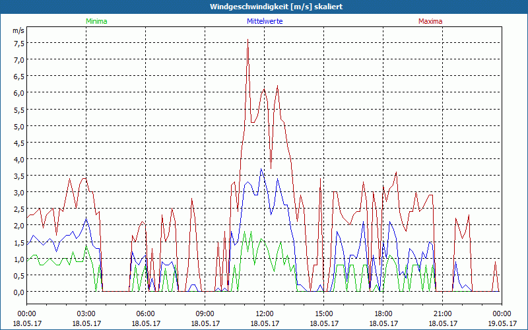
Task: Click the 1,0 y-axis value
Action: (19, 259)
